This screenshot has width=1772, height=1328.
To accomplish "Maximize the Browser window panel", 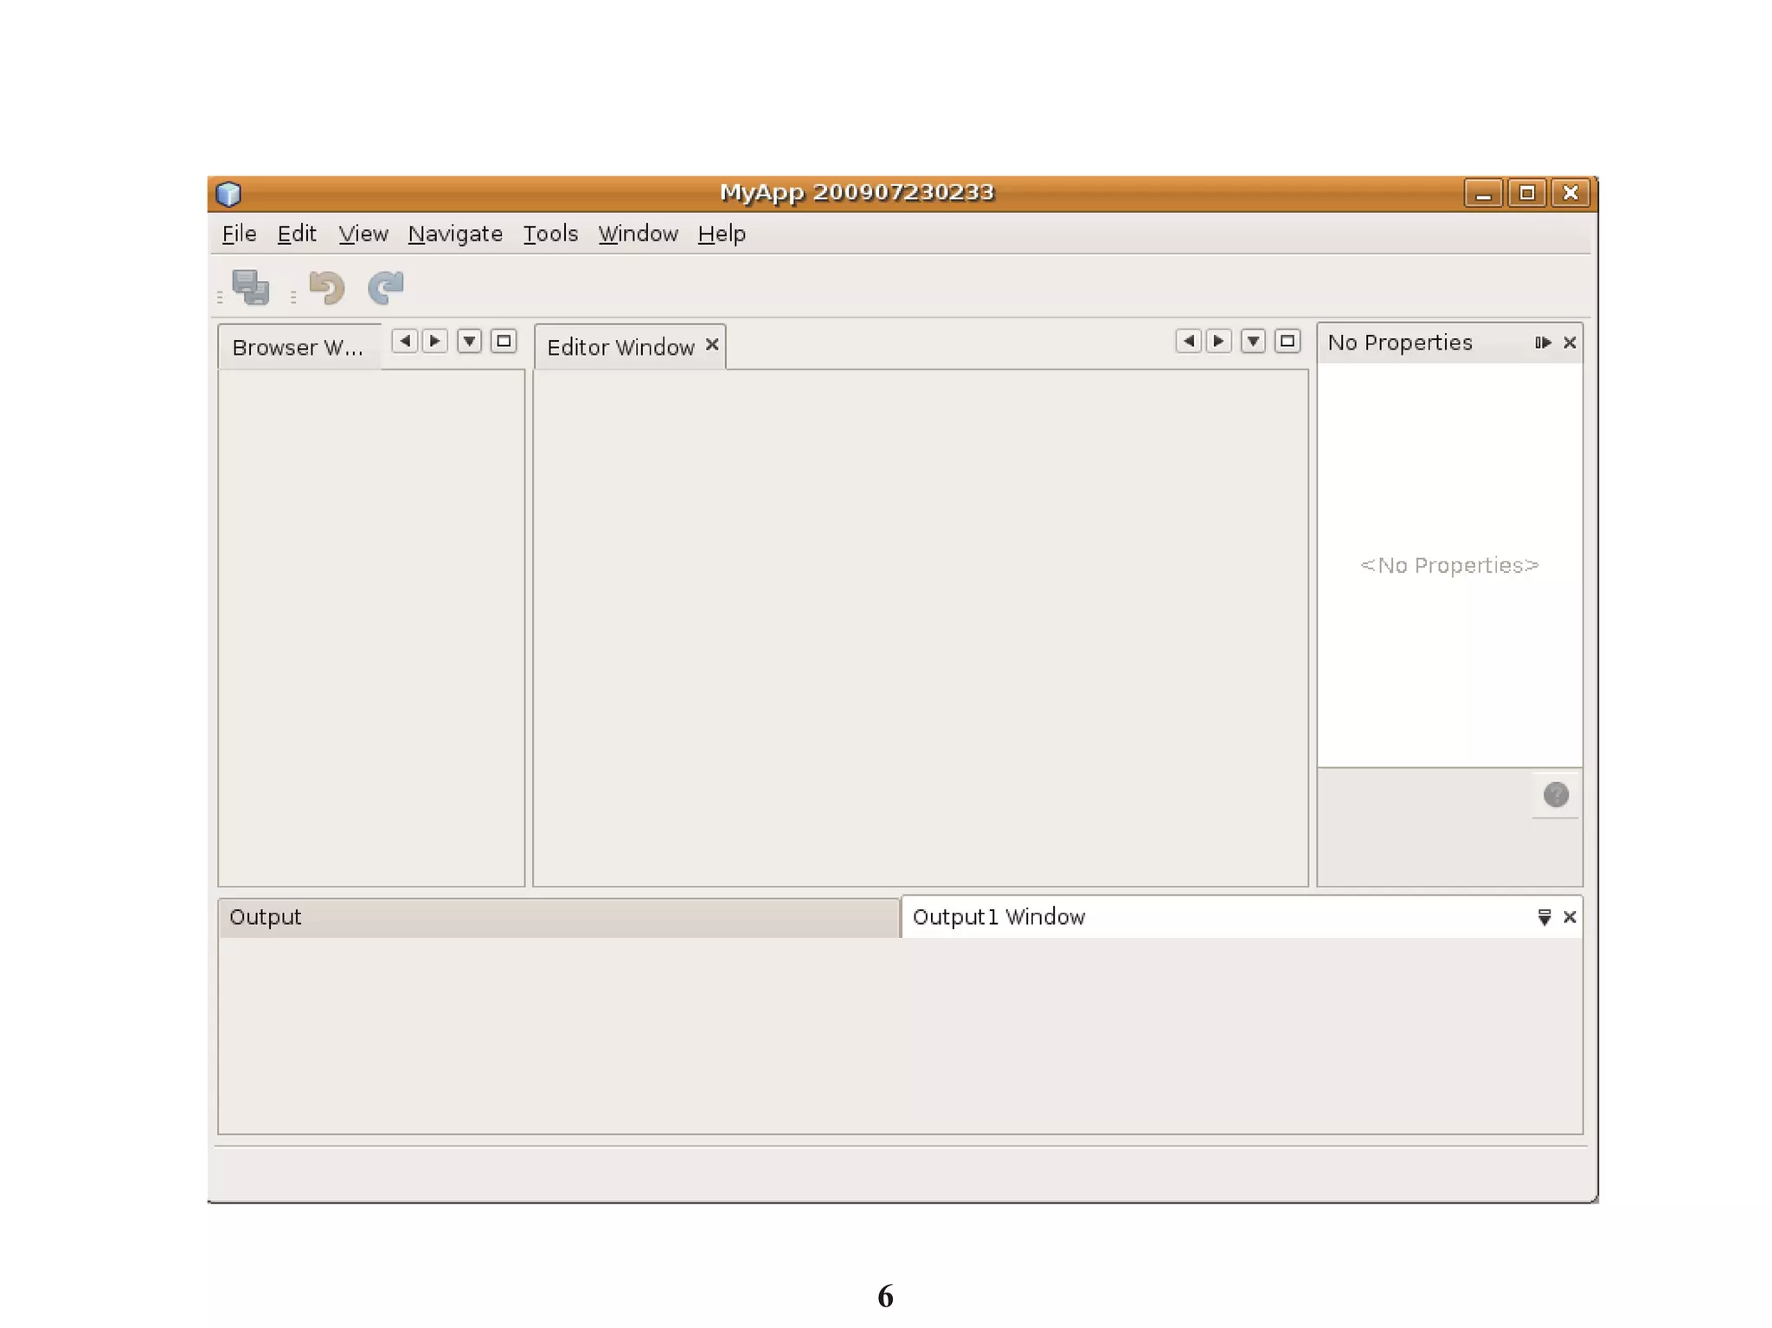I will (504, 341).
